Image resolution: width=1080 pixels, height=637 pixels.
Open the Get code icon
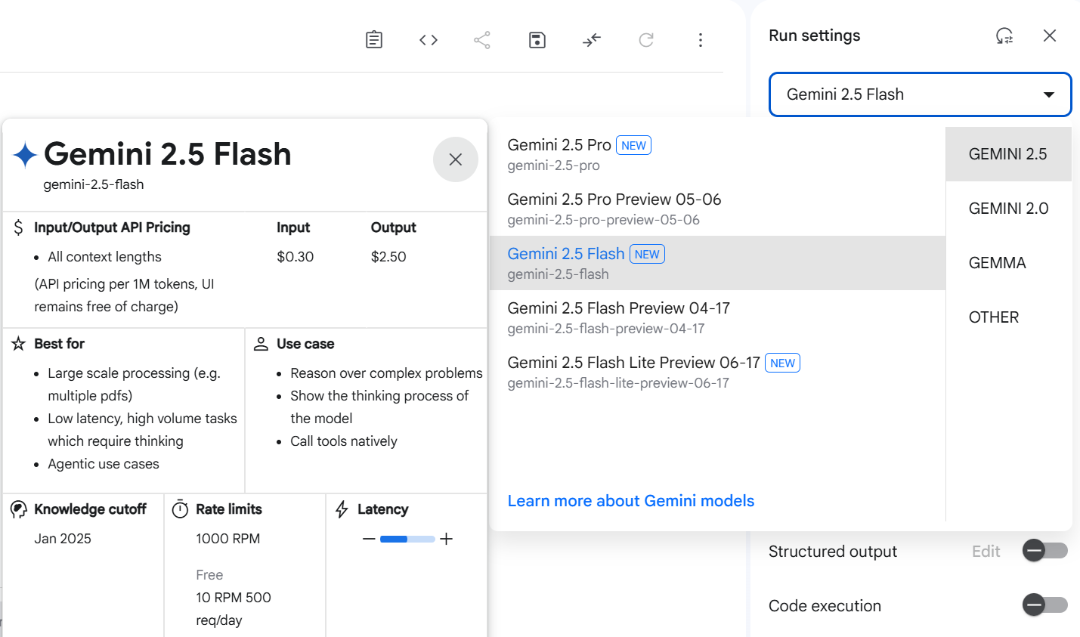pos(429,40)
